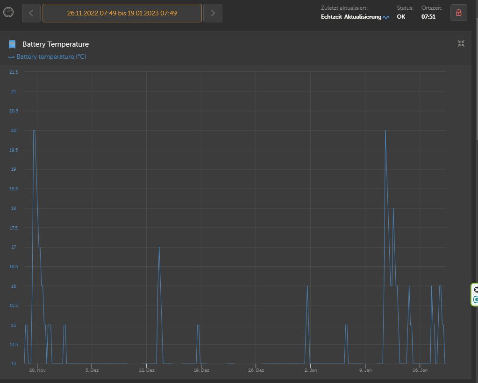Go to the previous date range
The height and width of the screenshot is (383, 478).
tap(31, 13)
